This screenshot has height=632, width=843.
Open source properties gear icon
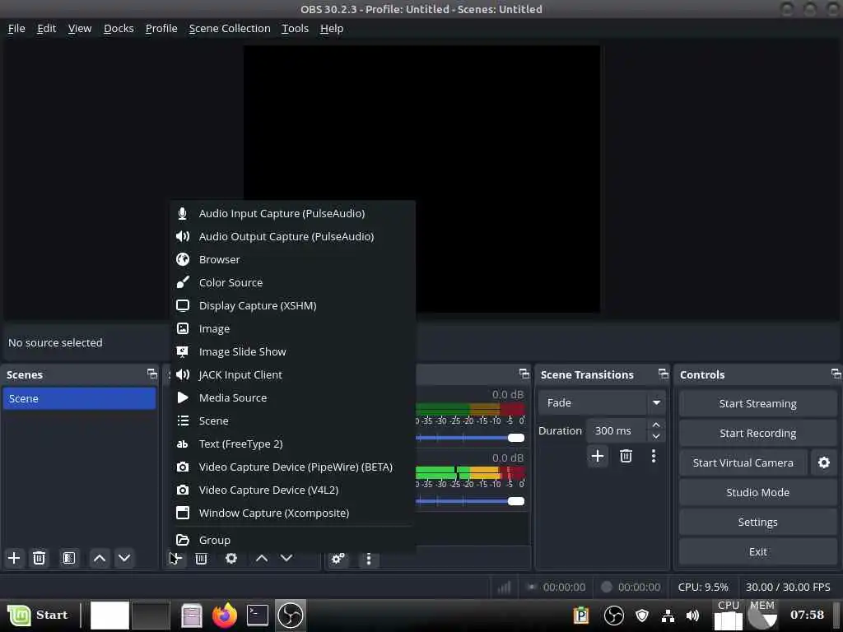(231, 559)
